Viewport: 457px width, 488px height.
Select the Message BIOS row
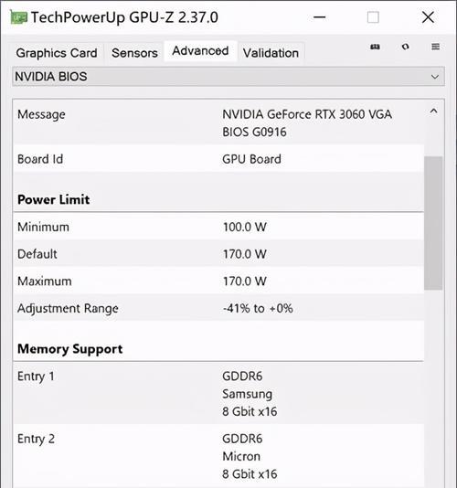(218, 122)
